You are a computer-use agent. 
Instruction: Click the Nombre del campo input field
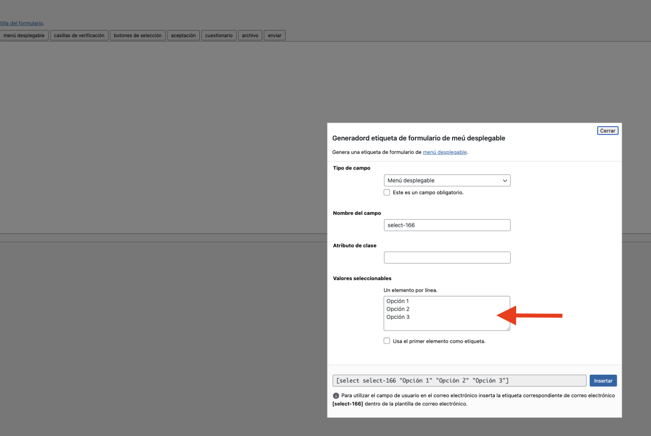446,225
